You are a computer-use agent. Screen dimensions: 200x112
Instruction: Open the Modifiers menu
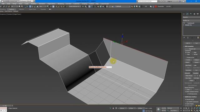pos(33,4)
